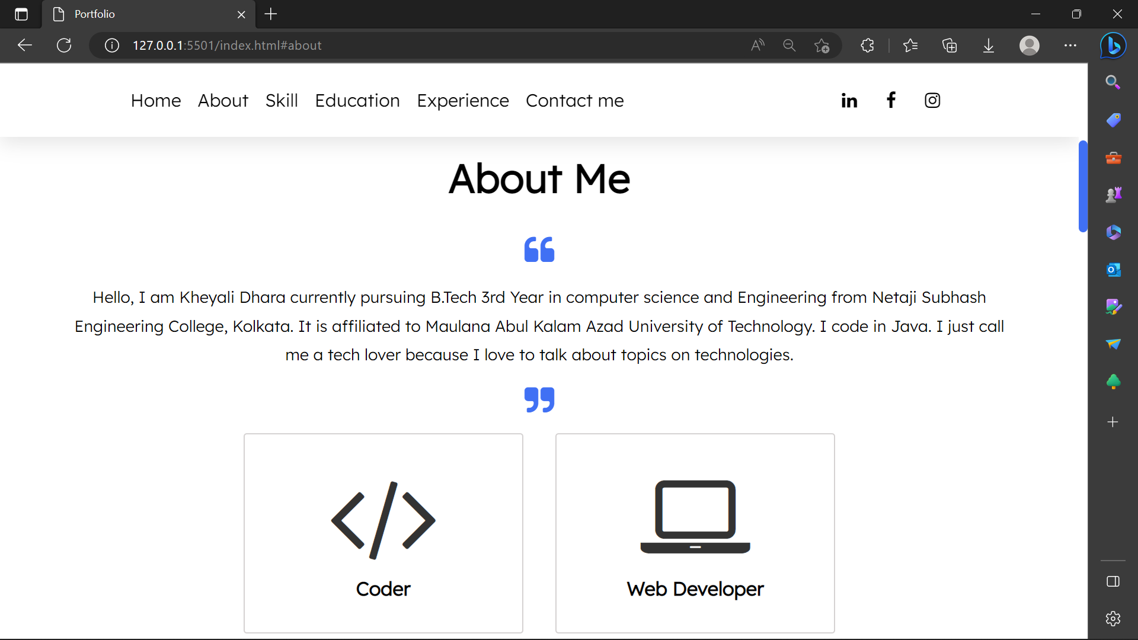Open the Collections panel
Image resolution: width=1138 pixels, height=640 pixels.
pyautogui.click(x=950, y=45)
